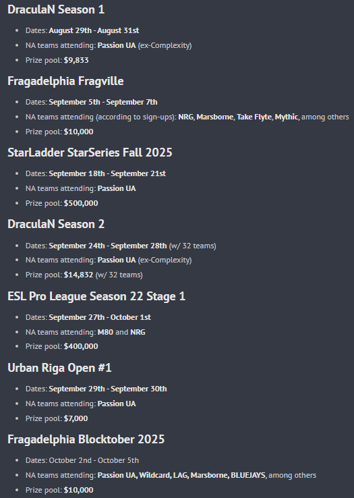Viewport: 354px width, 498px height.
Task: Click the NRG team name under Fragville
Action: click(185, 117)
